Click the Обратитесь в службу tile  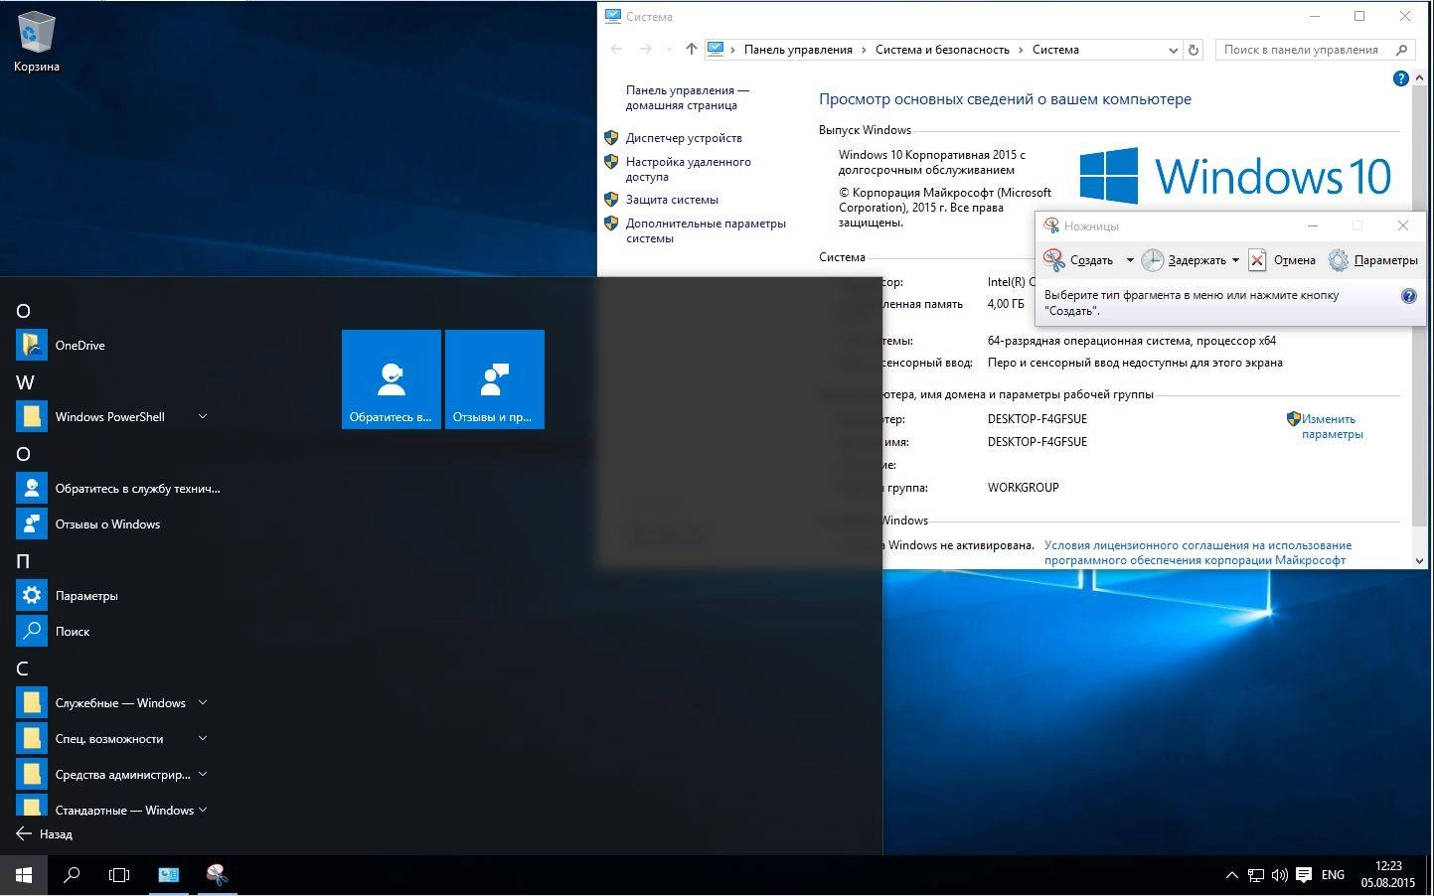pos(392,379)
